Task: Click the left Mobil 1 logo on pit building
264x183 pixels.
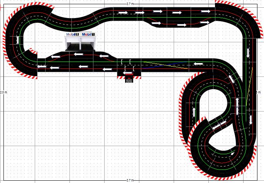Action: 72,34
